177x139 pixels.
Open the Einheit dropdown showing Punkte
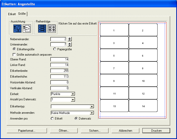click(63, 94)
